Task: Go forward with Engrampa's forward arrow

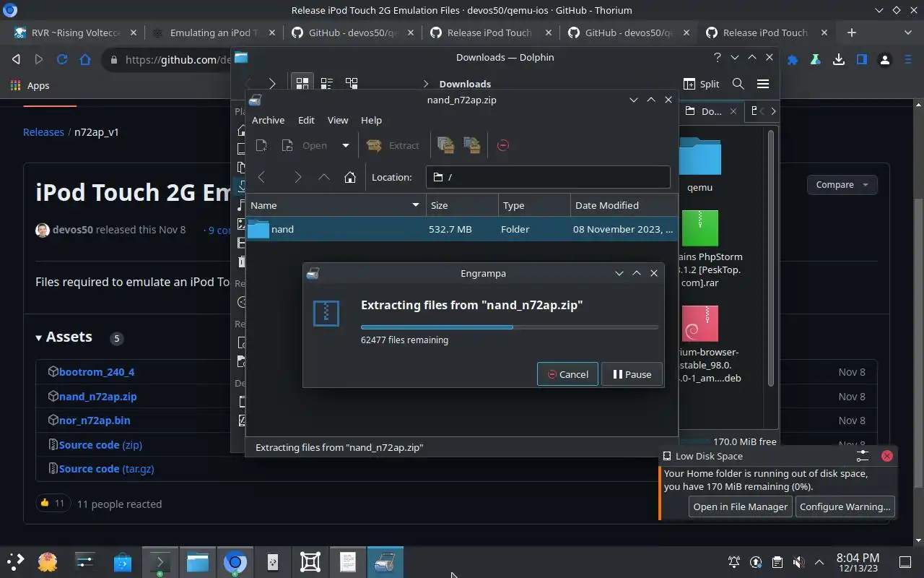Action: tap(297, 177)
